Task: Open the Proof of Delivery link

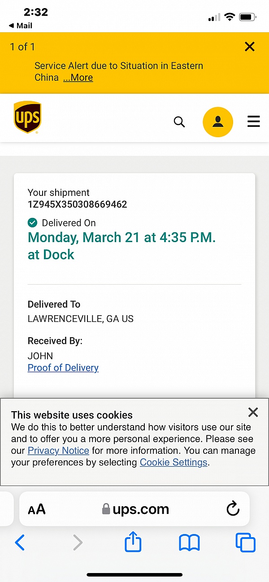Action: 63,368
